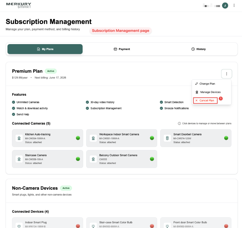Viewport: 242px width, 228px height.
Task: Click the green status dot on Kitchen Auto-tracking
Action: pos(78,138)
